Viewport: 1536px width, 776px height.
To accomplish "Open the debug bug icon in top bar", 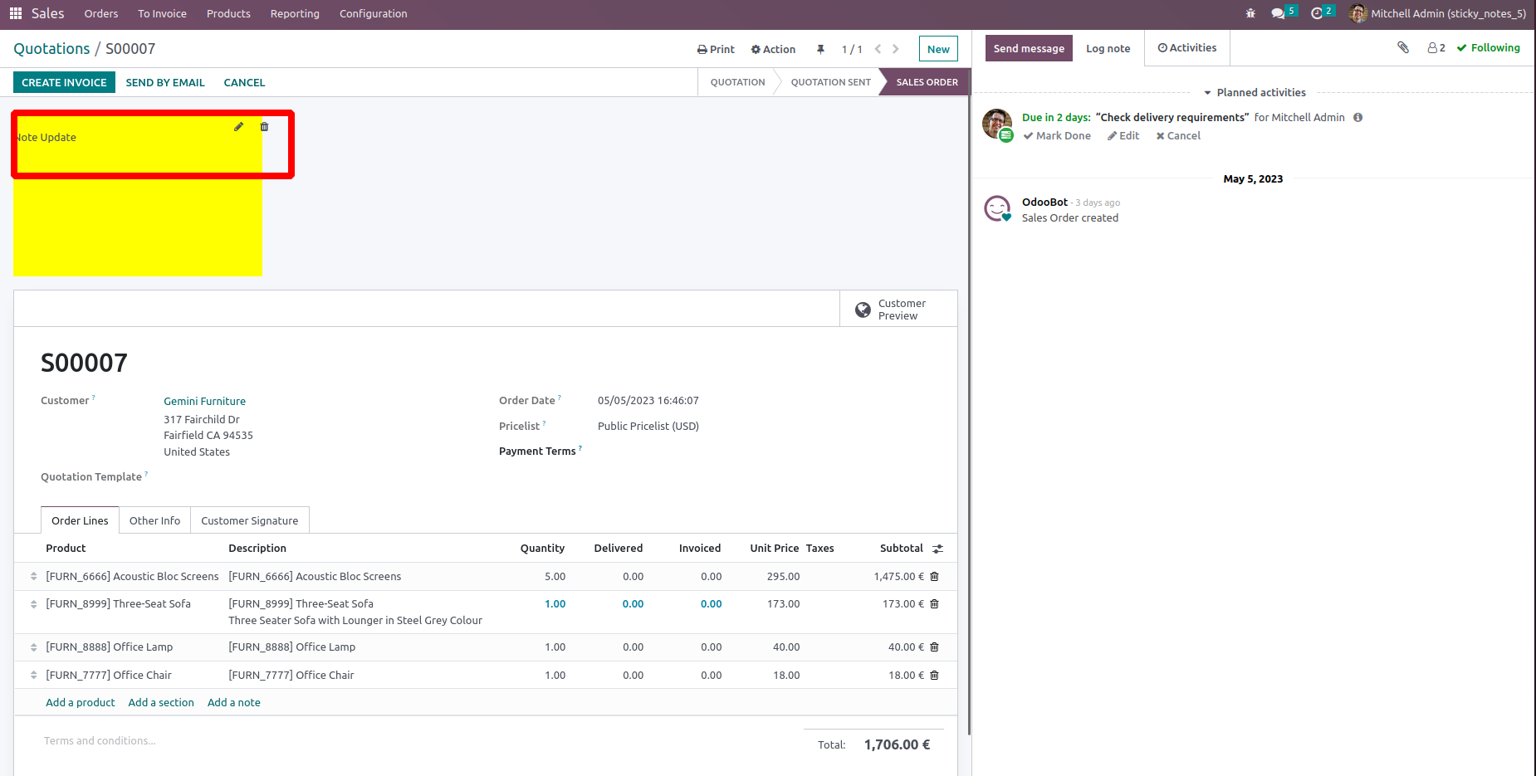I will [x=1250, y=13].
